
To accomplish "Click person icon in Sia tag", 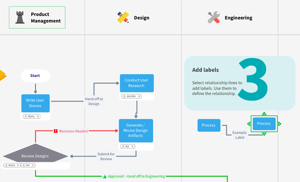I will (x=24, y=165).
